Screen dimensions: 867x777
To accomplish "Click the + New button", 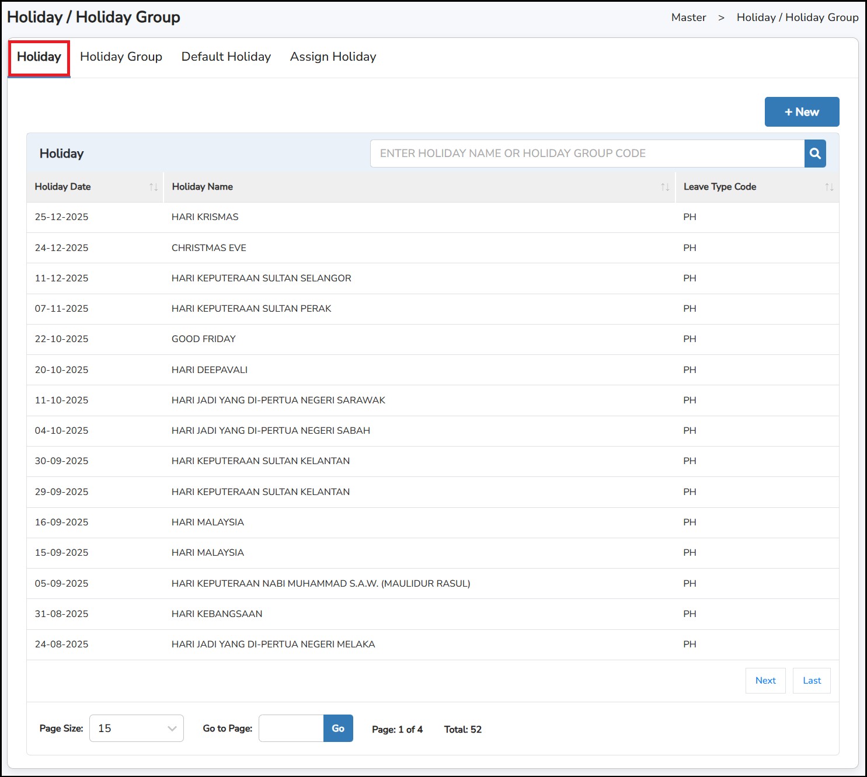I will [x=802, y=112].
